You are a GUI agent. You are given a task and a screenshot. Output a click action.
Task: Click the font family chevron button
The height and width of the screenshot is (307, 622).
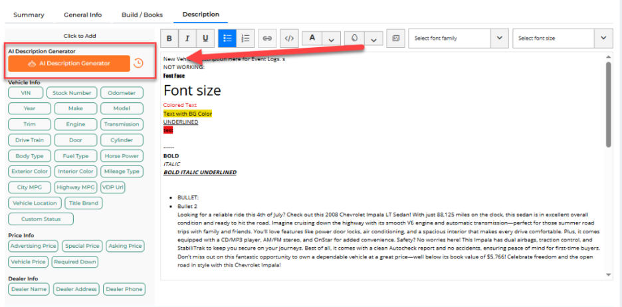point(500,38)
